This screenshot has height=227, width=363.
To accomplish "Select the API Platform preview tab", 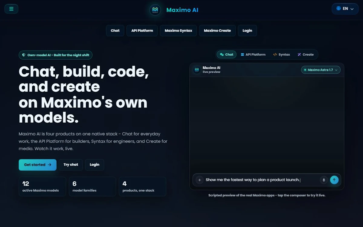I will (253, 54).
